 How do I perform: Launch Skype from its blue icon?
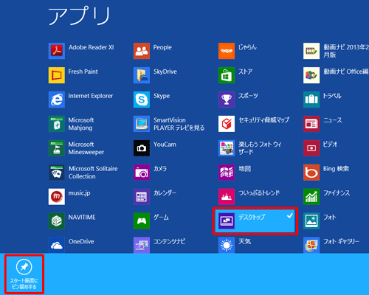[142, 100]
